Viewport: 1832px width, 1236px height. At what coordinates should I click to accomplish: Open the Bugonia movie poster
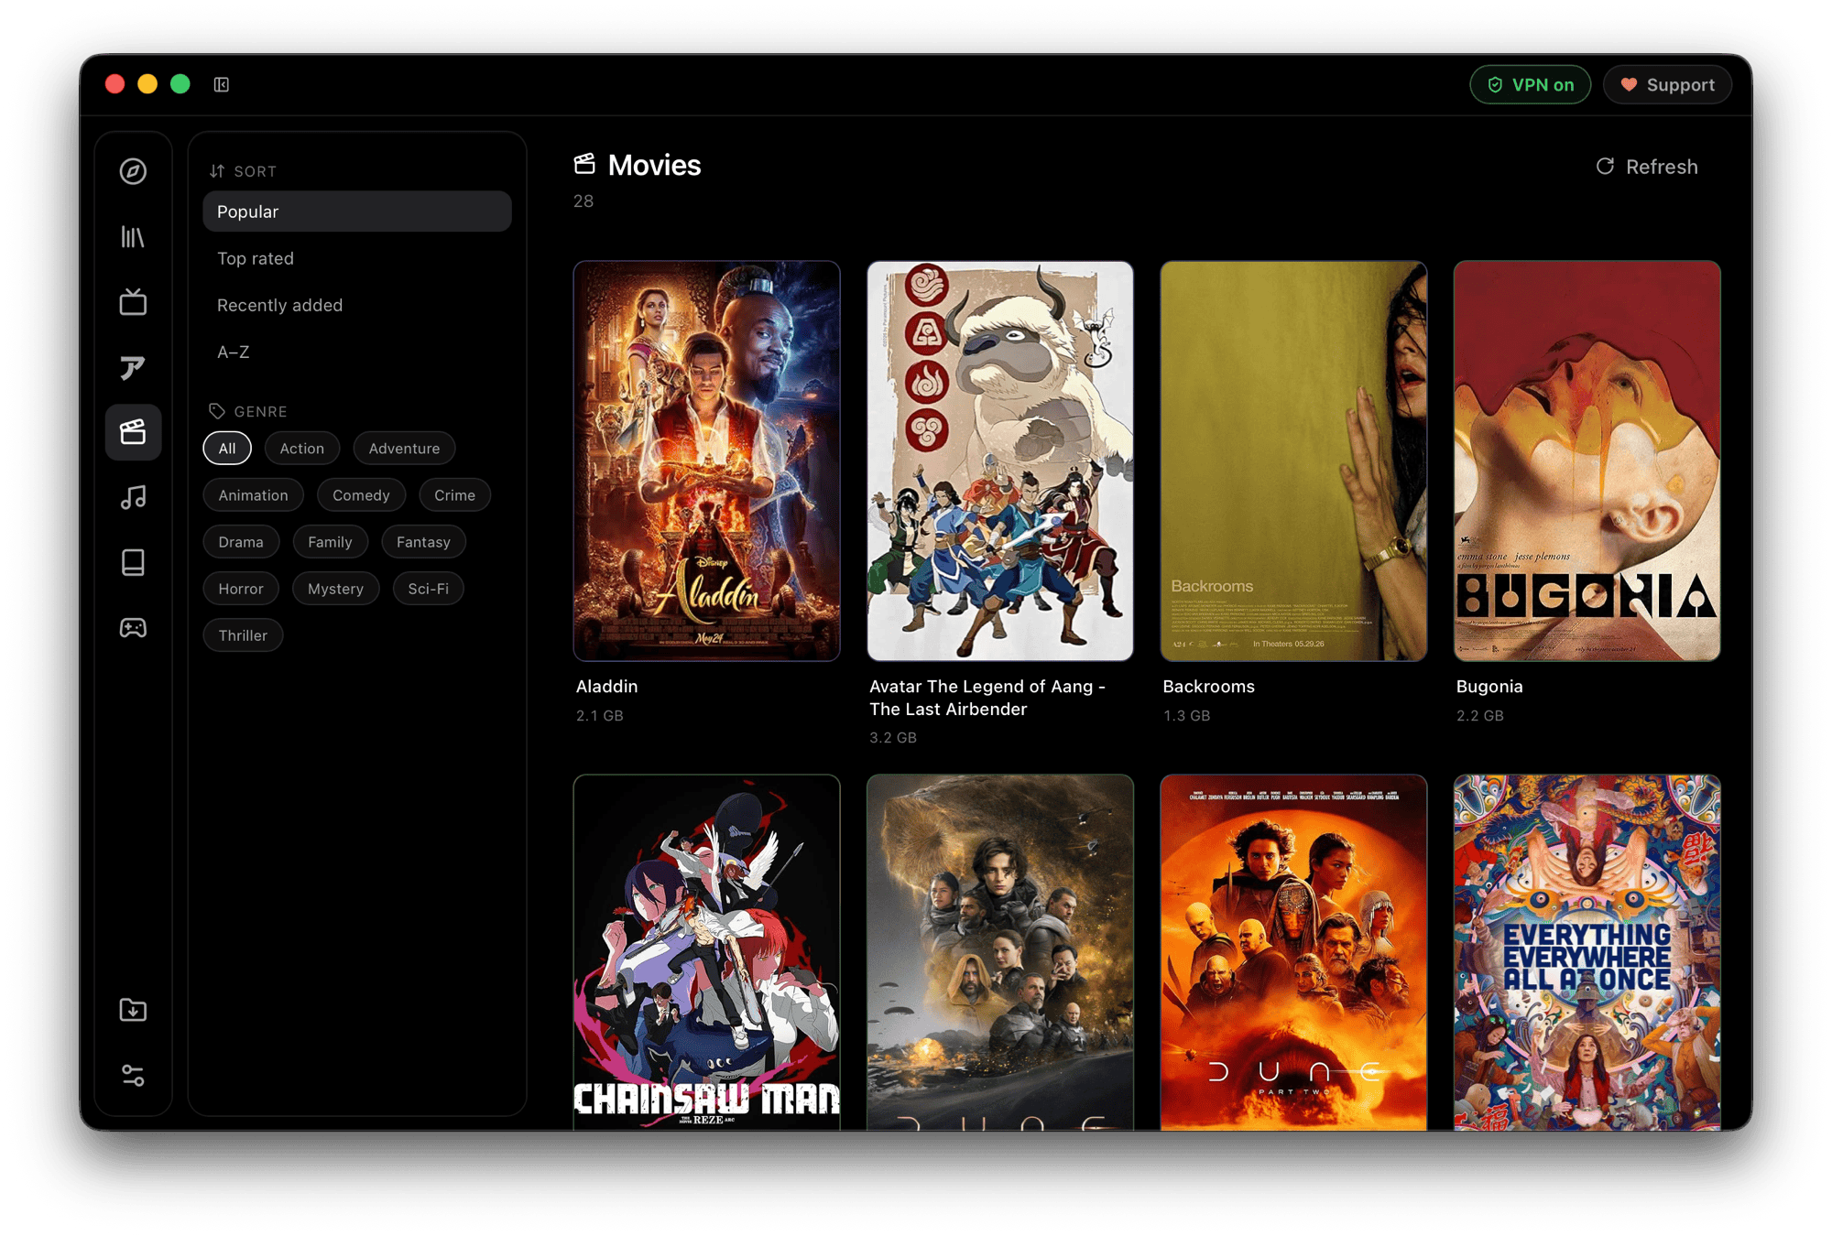[1587, 461]
